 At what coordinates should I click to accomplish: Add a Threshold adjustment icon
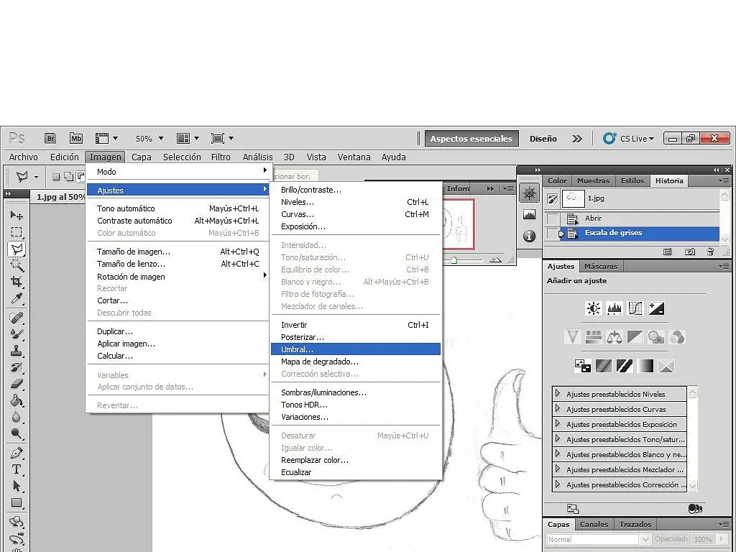[x=625, y=366]
